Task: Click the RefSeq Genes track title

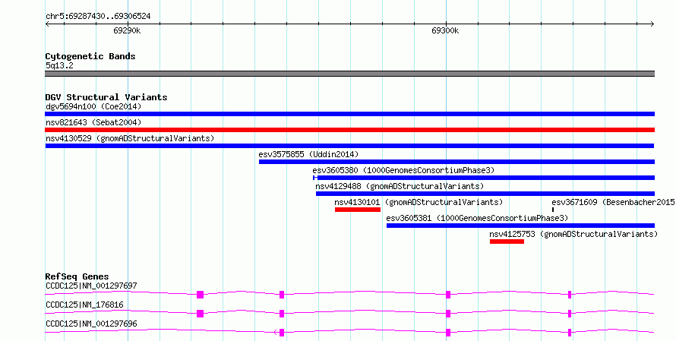Action: (77, 276)
